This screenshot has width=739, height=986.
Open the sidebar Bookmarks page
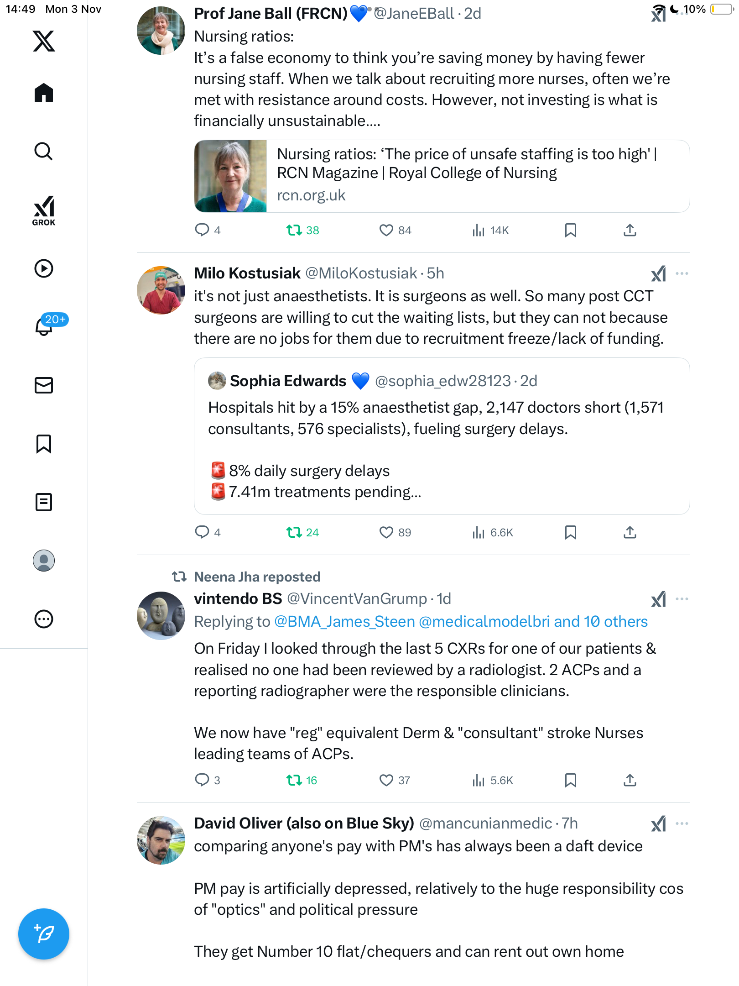pos(44,444)
